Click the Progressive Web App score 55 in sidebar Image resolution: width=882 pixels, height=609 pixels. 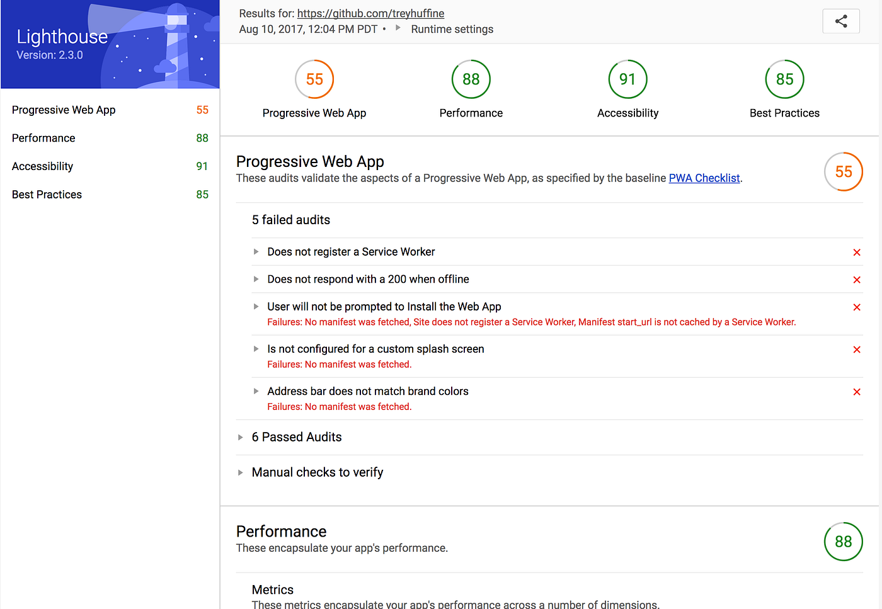click(x=202, y=110)
